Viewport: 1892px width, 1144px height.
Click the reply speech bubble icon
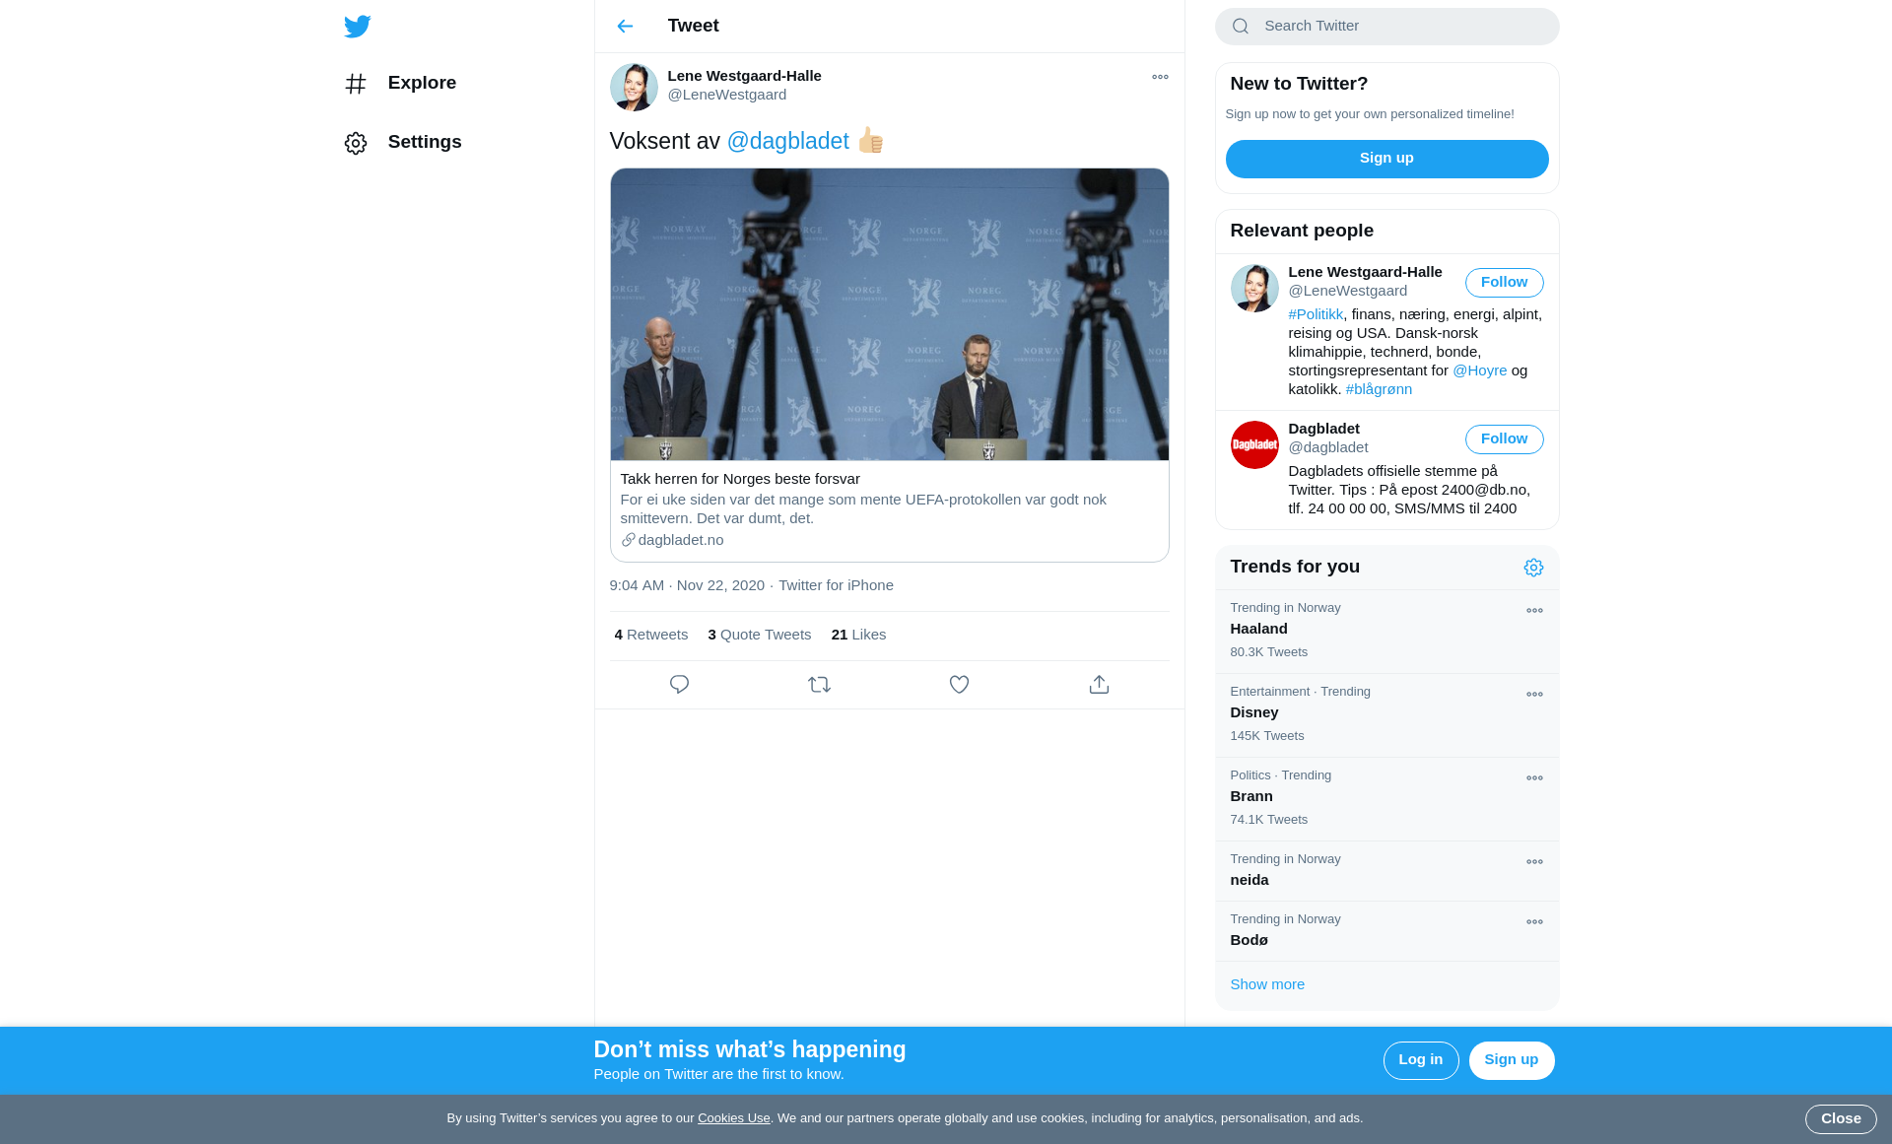tap(679, 684)
